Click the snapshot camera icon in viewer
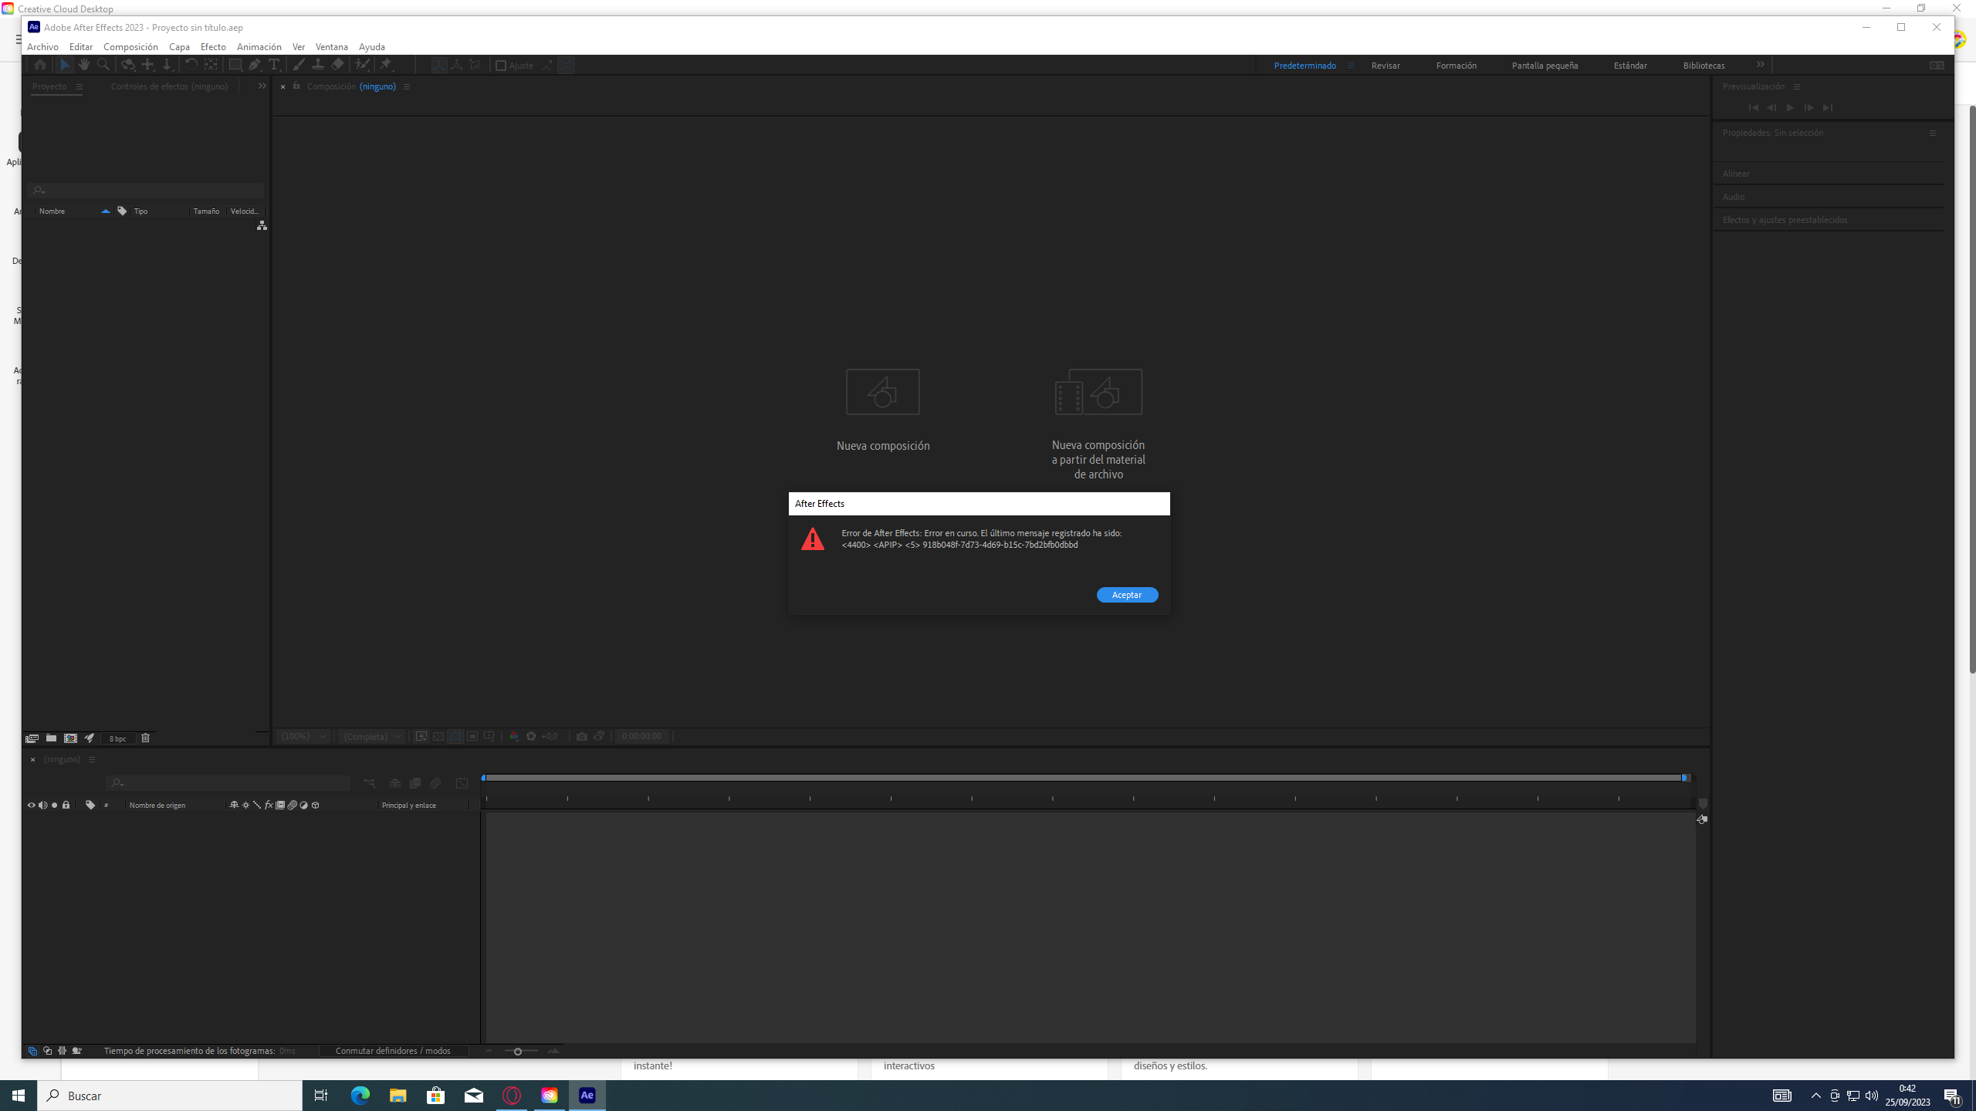 click(582, 737)
